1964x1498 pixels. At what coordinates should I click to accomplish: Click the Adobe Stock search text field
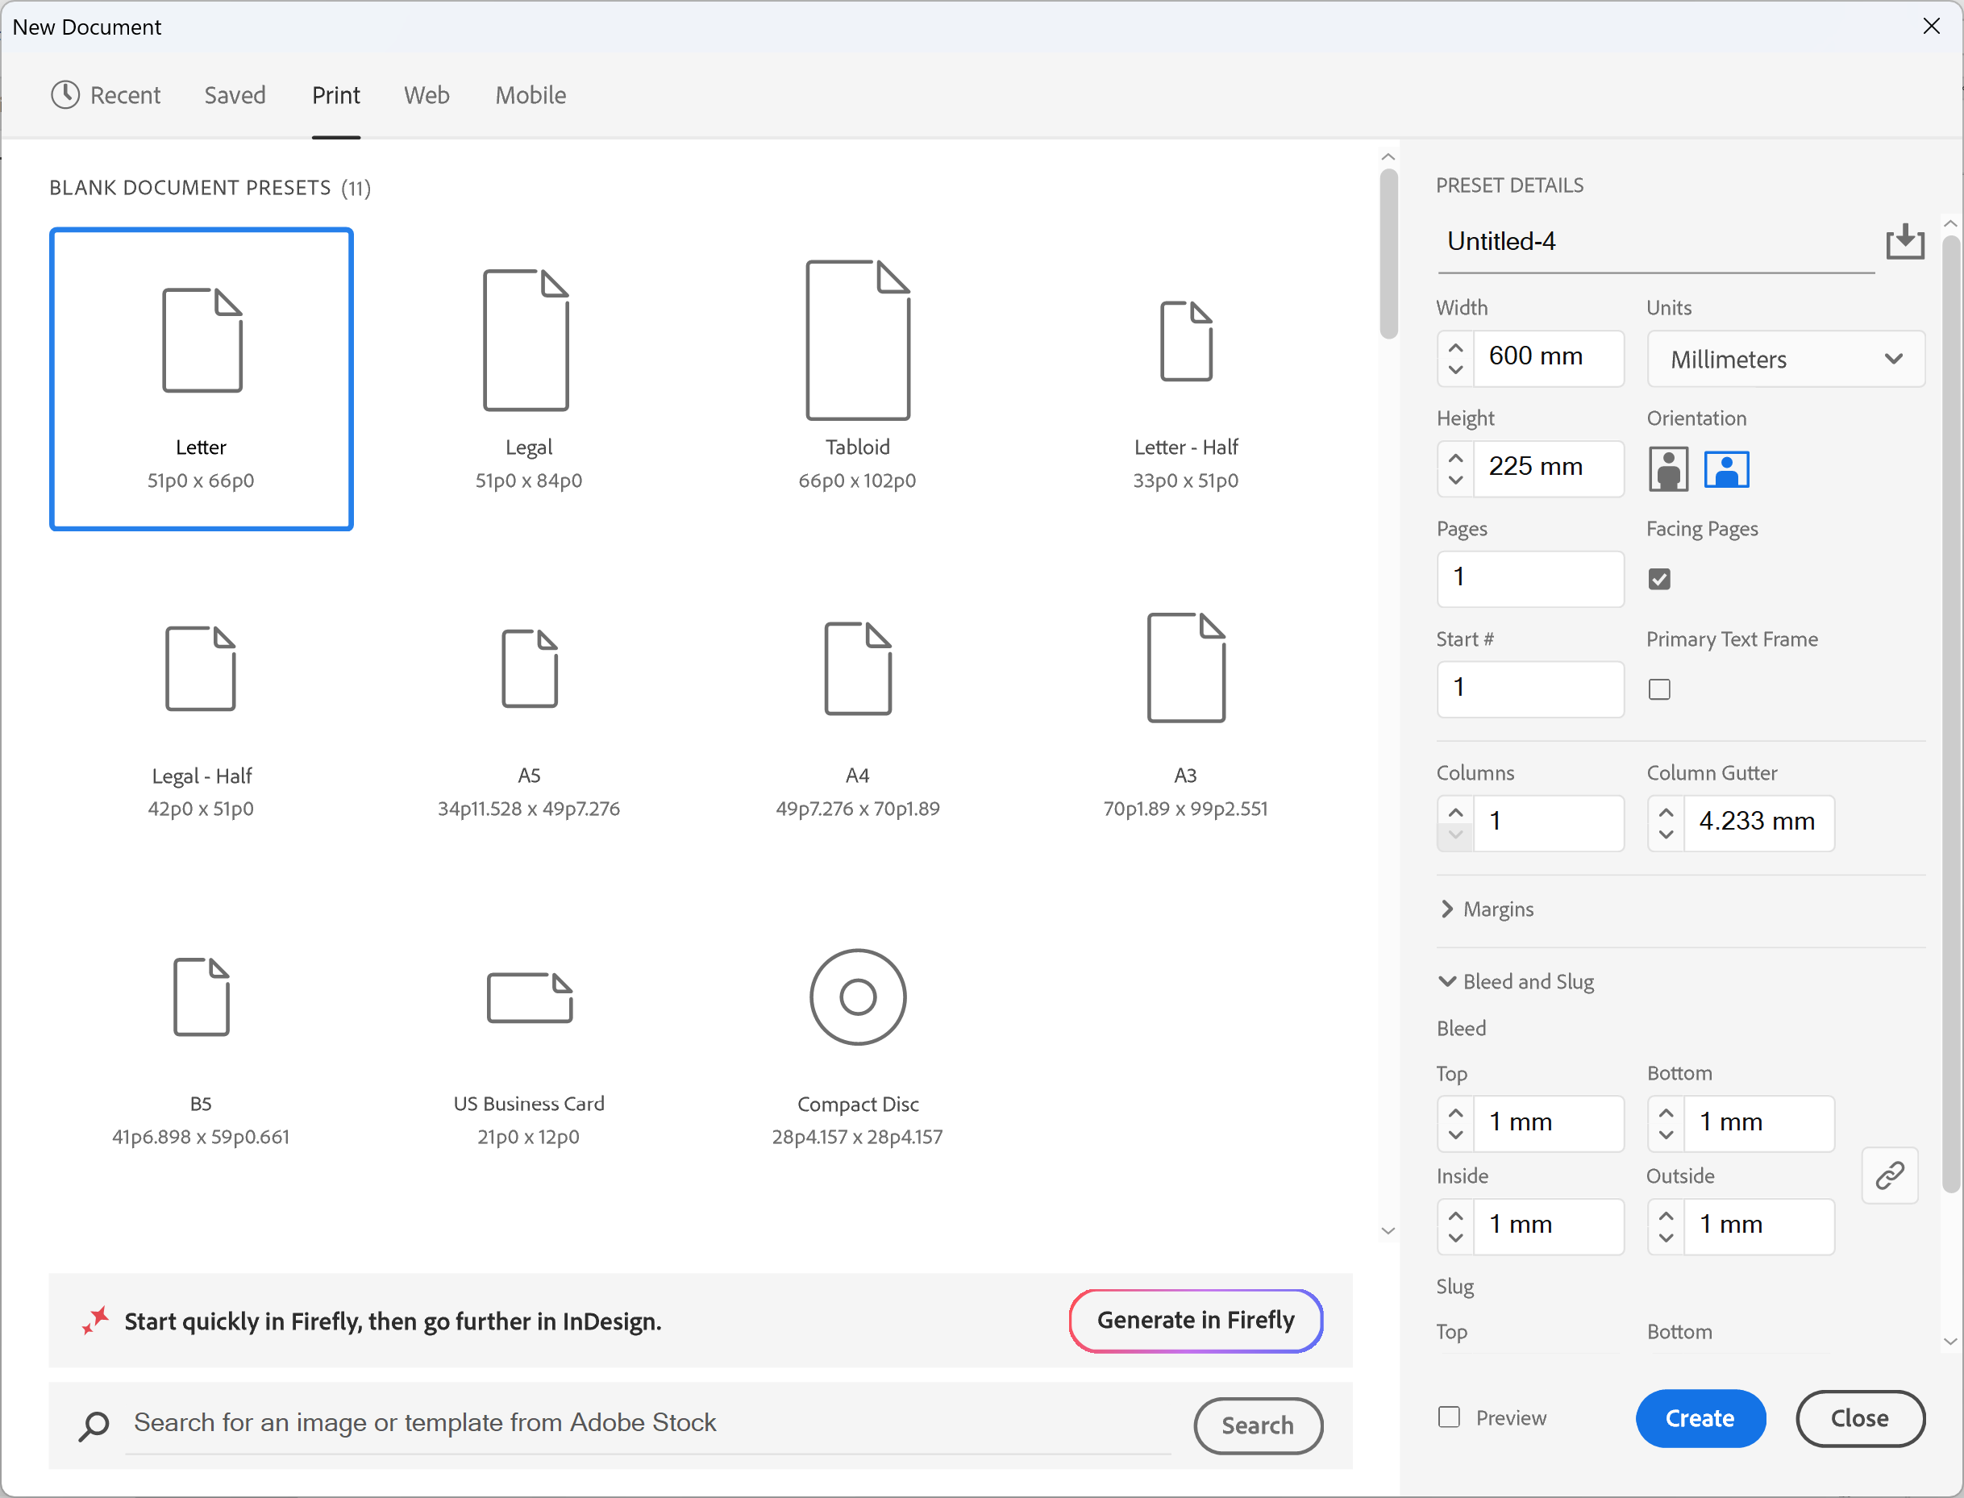647,1423
